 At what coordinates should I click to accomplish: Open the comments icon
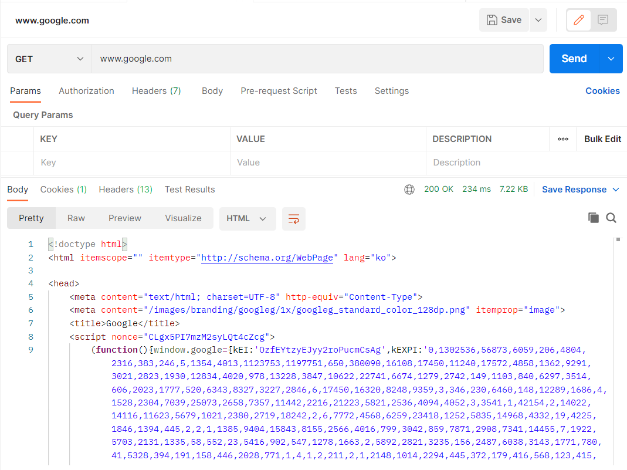click(x=603, y=20)
